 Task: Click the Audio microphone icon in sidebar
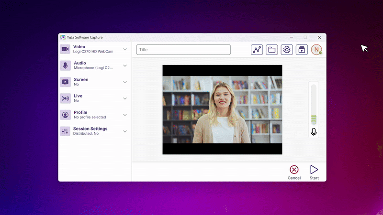coord(65,65)
